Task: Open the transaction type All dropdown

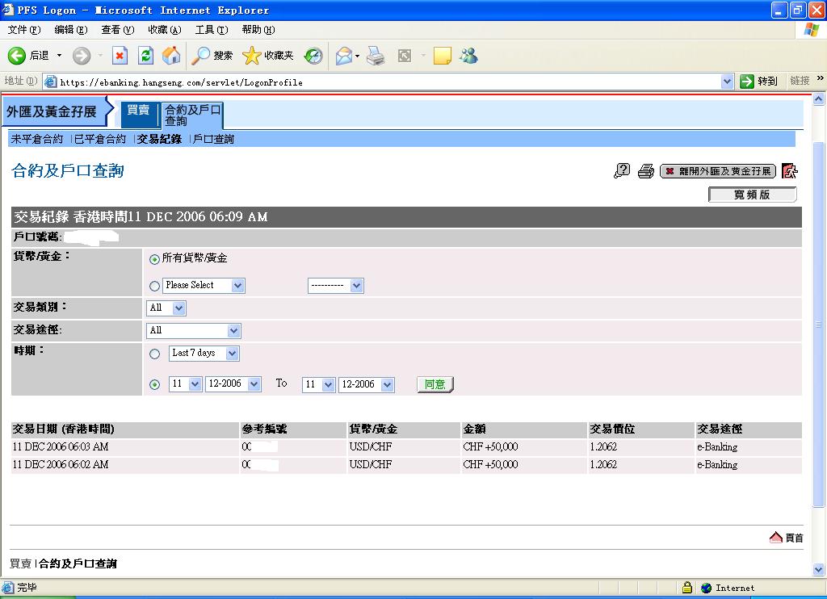Action: (x=166, y=308)
